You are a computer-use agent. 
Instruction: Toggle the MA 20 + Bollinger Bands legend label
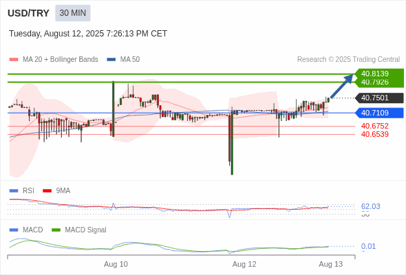pos(61,60)
